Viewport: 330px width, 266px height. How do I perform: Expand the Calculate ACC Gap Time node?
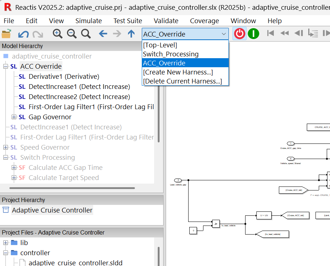[14, 168]
